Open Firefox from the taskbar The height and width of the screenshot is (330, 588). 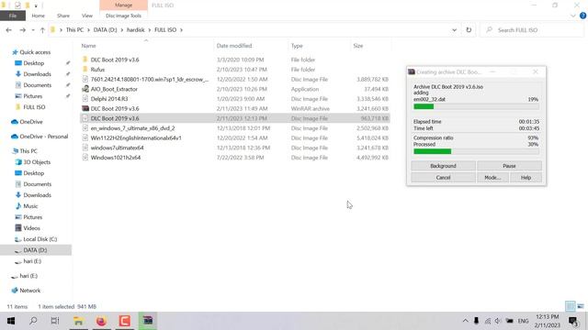click(x=101, y=321)
